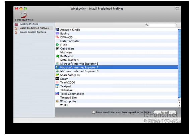Viewport: 195px width, 135px height.
Task: Toggle toolbar with the top-right pill button
Action: (x=177, y=9)
